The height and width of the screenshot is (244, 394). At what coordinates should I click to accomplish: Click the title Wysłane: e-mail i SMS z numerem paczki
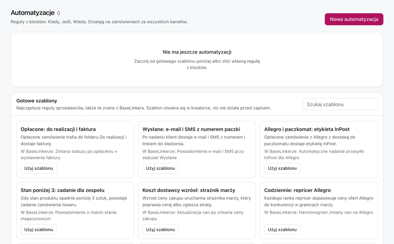tap(191, 129)
